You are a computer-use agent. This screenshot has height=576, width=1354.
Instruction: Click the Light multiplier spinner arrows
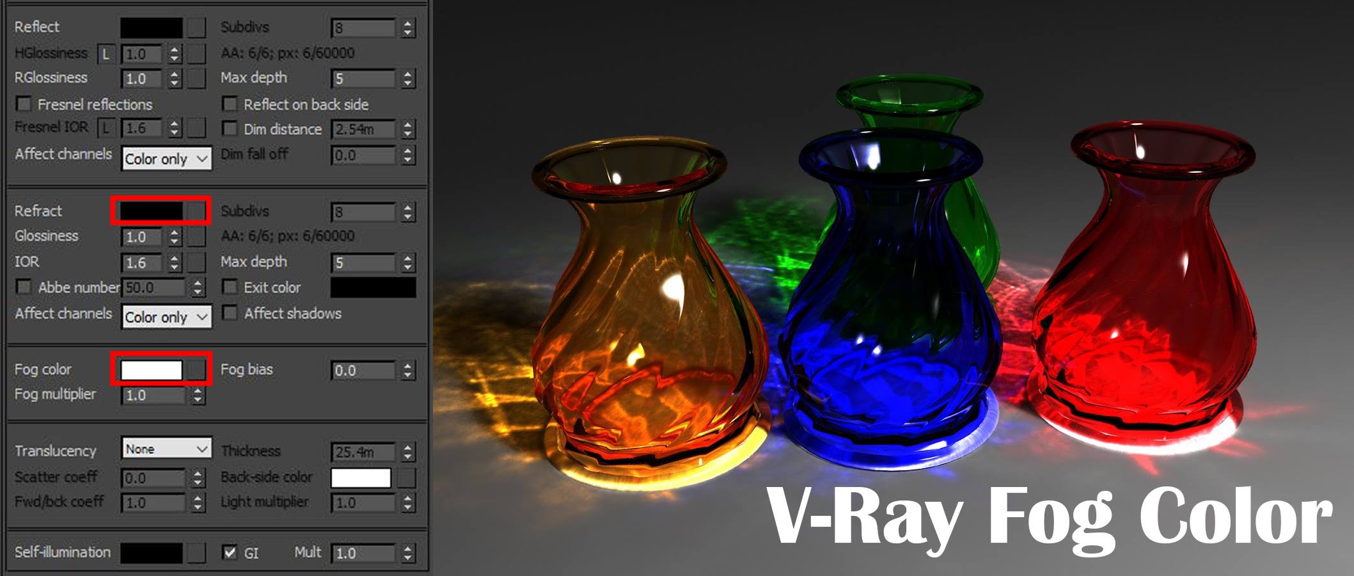coord(408,503)
